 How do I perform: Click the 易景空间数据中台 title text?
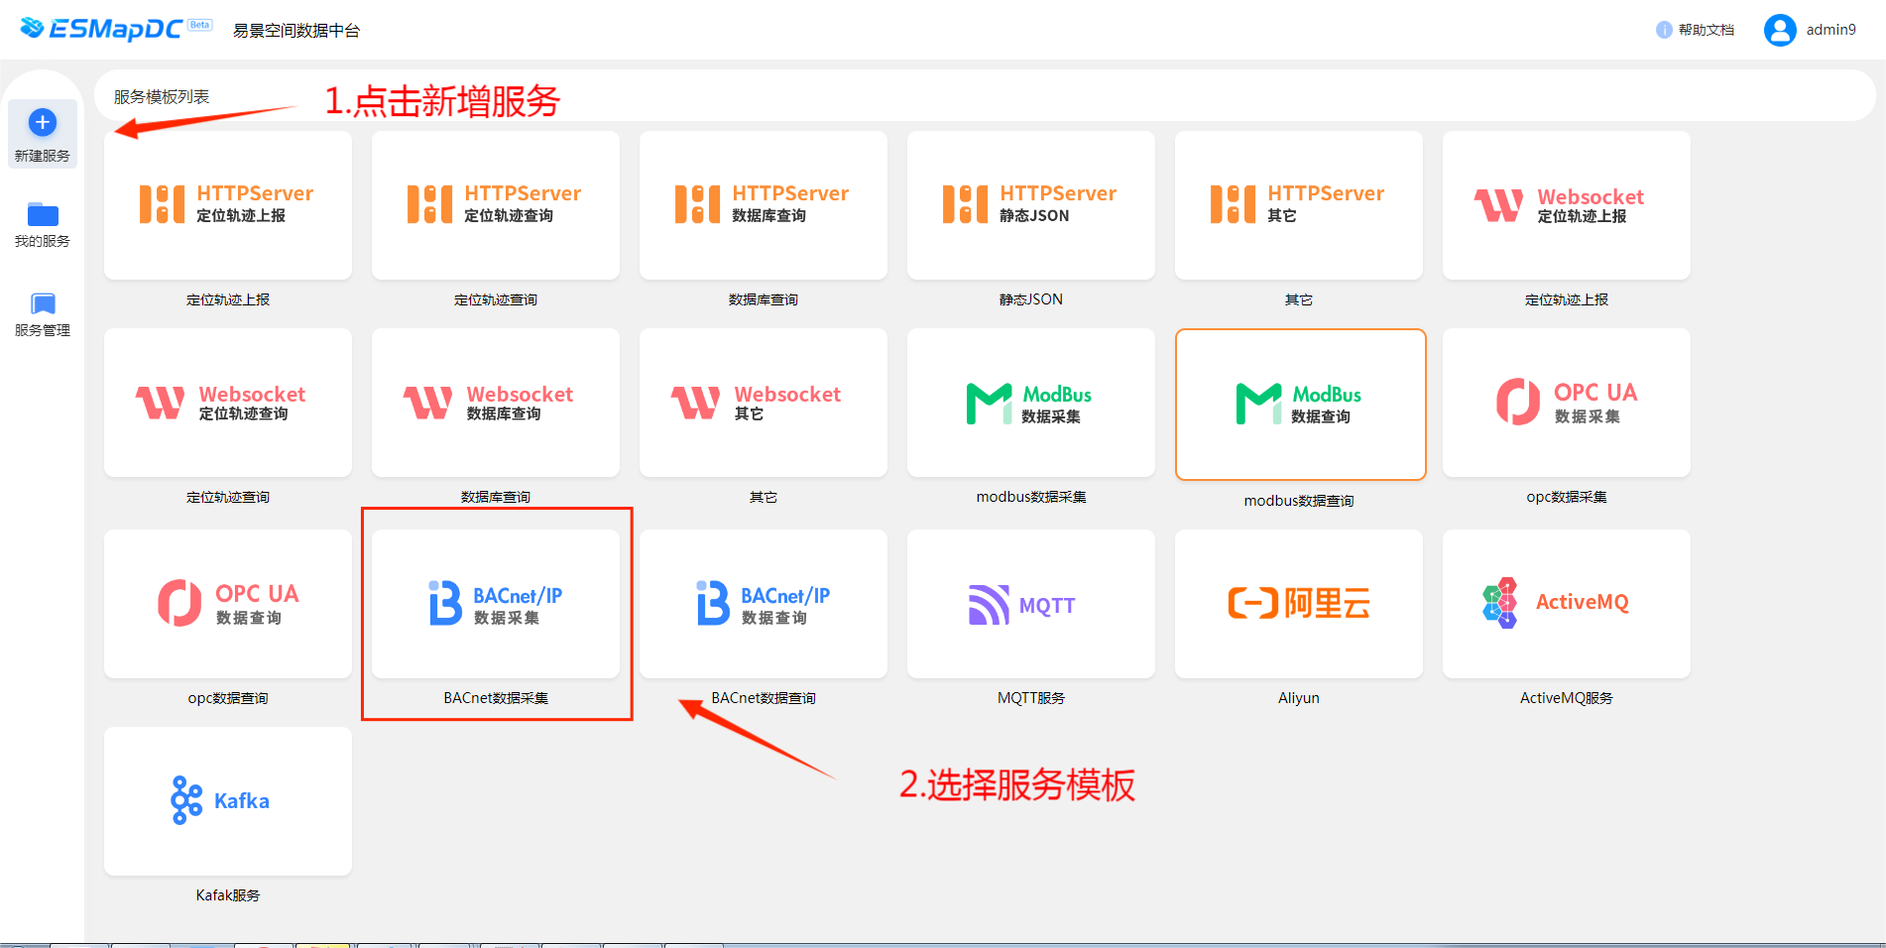(x=296, y=31)
